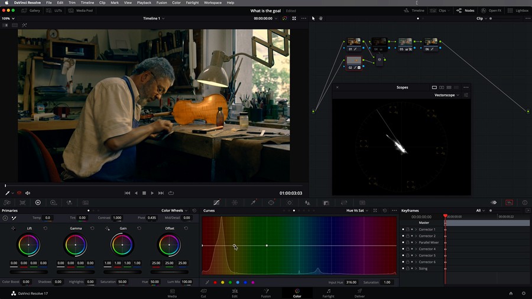Show the Keyframes panel icon

point(494,202)
